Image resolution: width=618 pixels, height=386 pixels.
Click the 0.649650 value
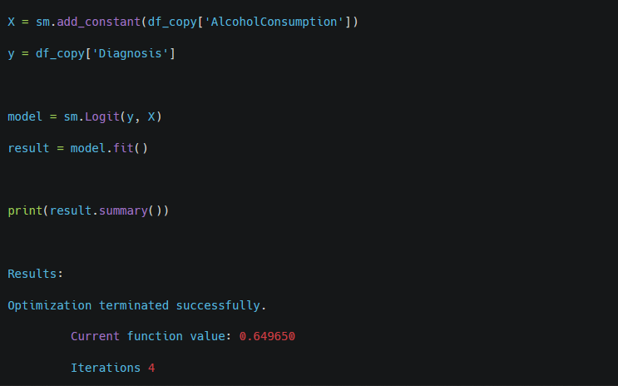pos(267,337)
